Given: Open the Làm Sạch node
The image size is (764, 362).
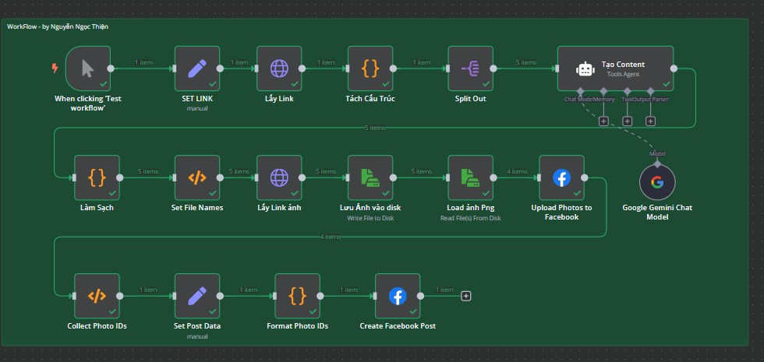Looking at the screenshot, I should pyautogui.click(x=97, y=178).
